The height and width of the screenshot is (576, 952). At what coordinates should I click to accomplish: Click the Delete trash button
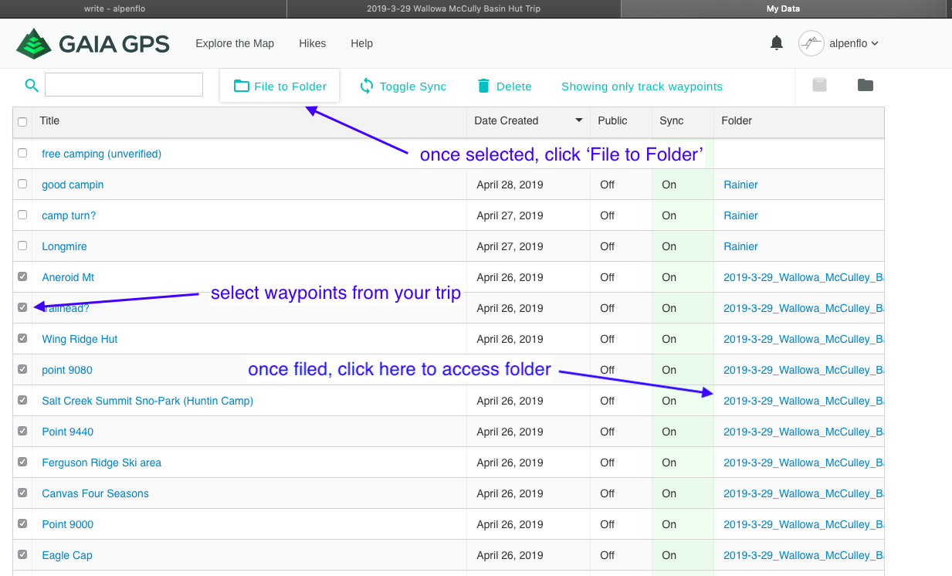[504, 86]
